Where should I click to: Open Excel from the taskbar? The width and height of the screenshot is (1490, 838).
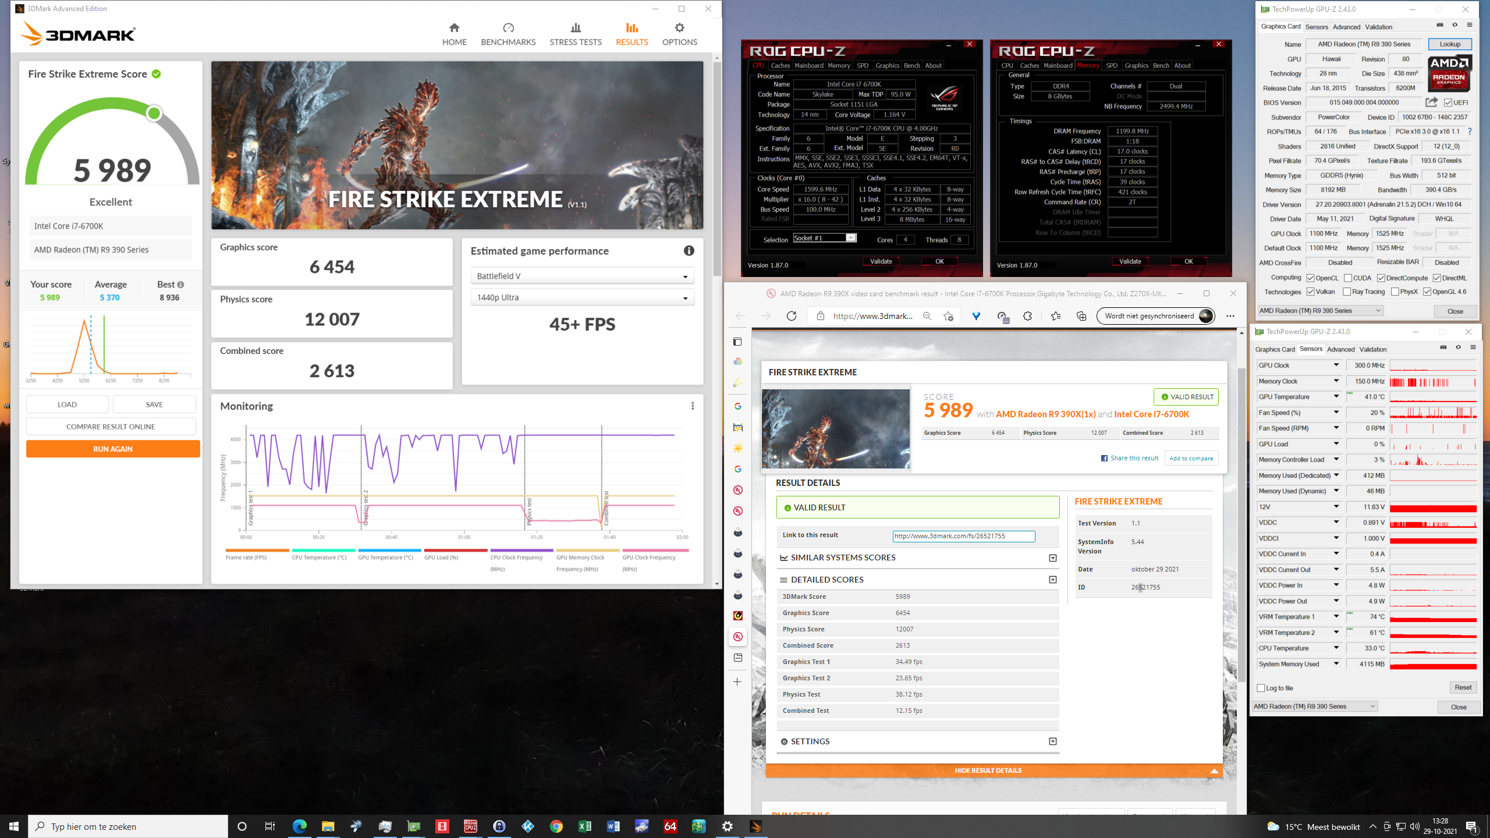pos(584,826)
